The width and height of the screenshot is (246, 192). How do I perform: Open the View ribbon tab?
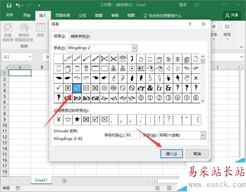click(131, 16)
